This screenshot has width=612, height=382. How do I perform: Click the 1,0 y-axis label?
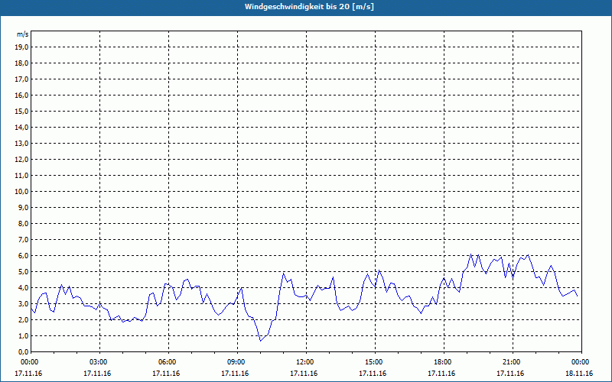coord(23,336)
